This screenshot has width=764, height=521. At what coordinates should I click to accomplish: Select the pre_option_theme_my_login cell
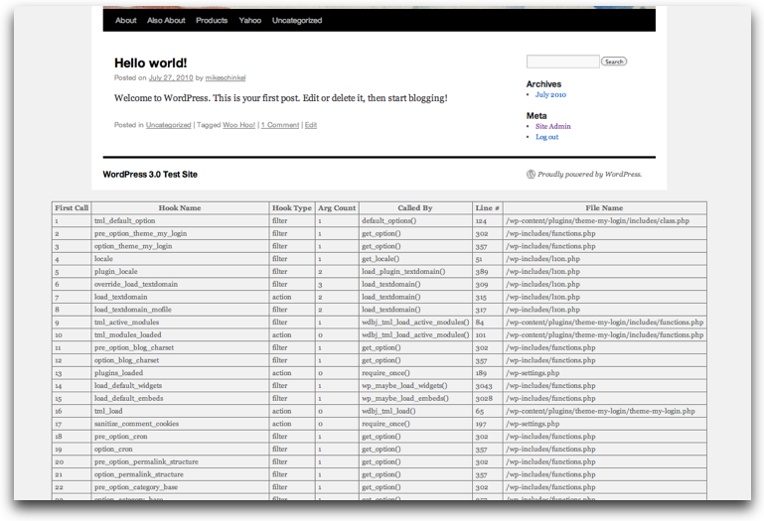pyautogui.click(x=180, y=233)
